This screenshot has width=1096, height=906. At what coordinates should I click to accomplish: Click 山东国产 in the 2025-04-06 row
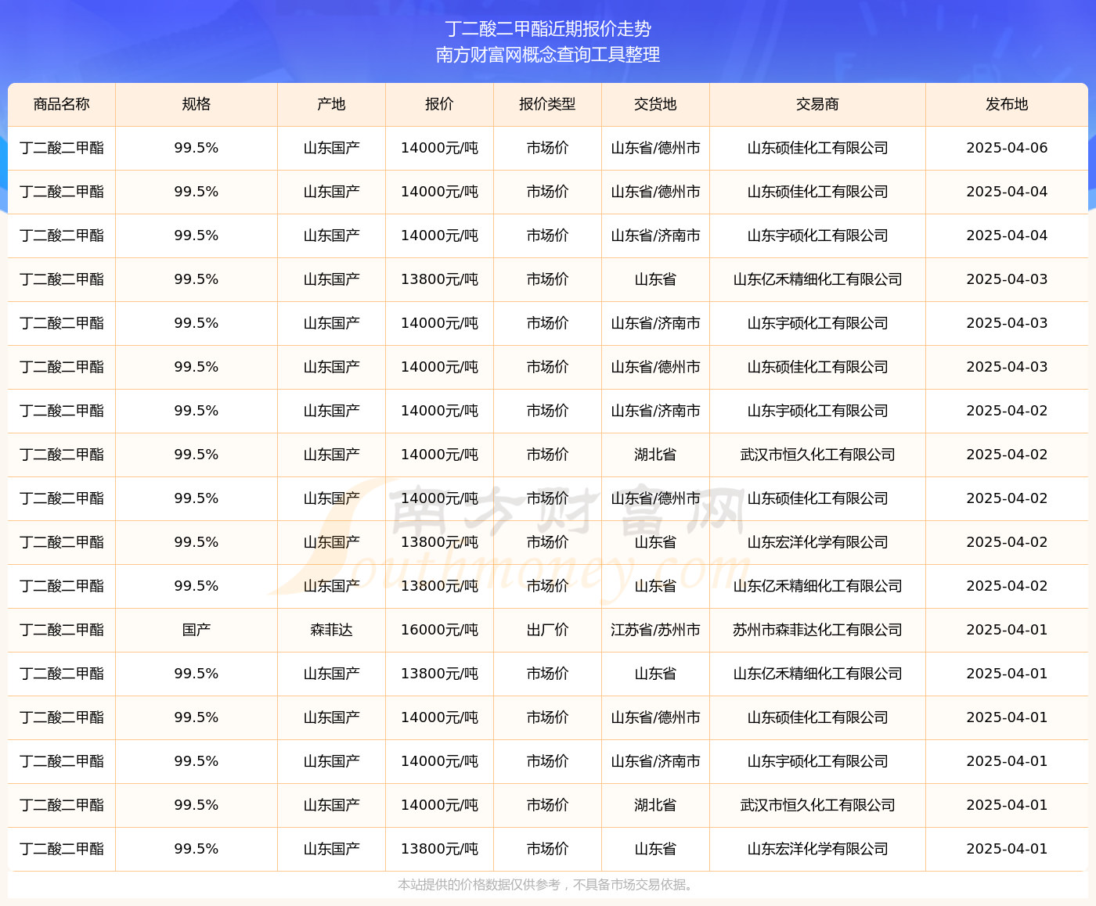pos(332,148)
